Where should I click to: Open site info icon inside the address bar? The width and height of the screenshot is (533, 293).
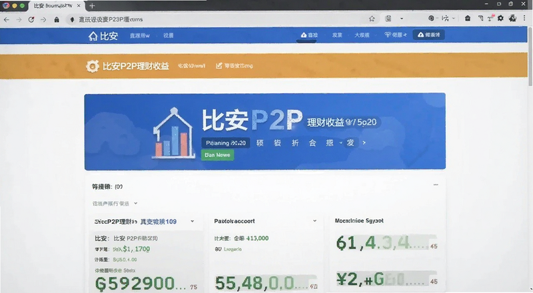72,20
